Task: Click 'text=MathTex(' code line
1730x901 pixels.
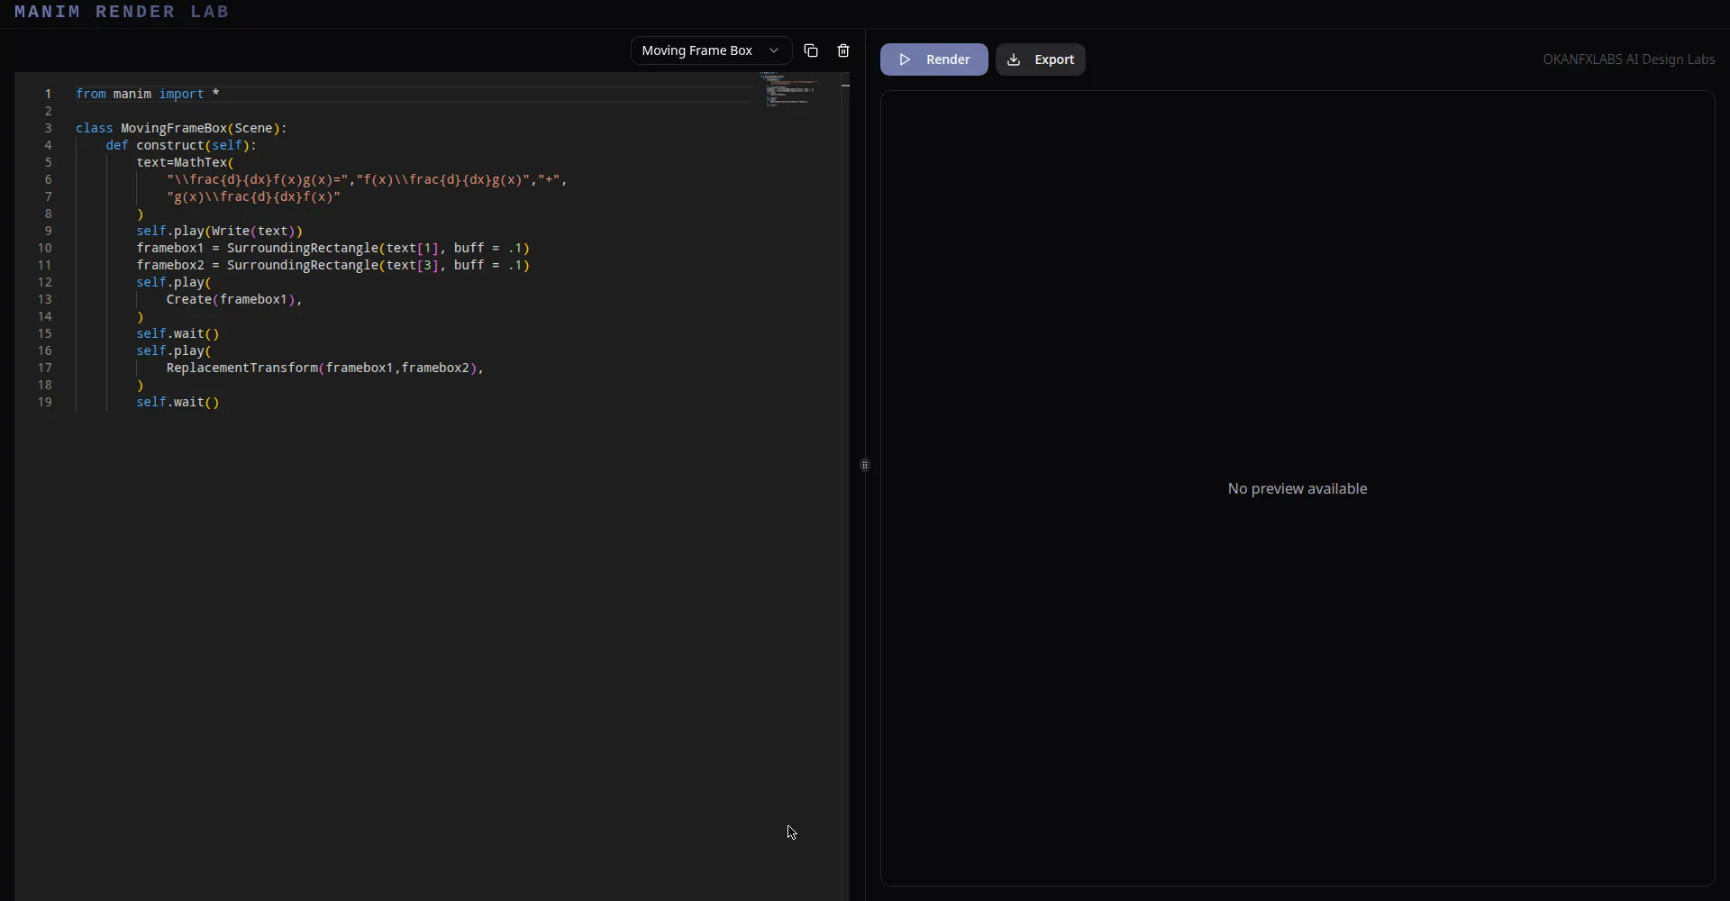Action: (x=186, y=162)
